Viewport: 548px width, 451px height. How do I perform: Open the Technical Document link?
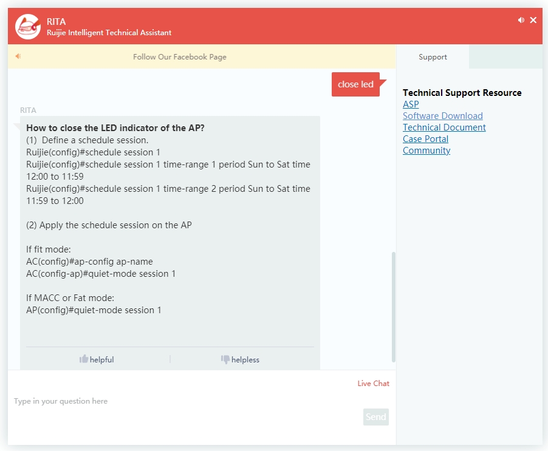tap(444, 127)
